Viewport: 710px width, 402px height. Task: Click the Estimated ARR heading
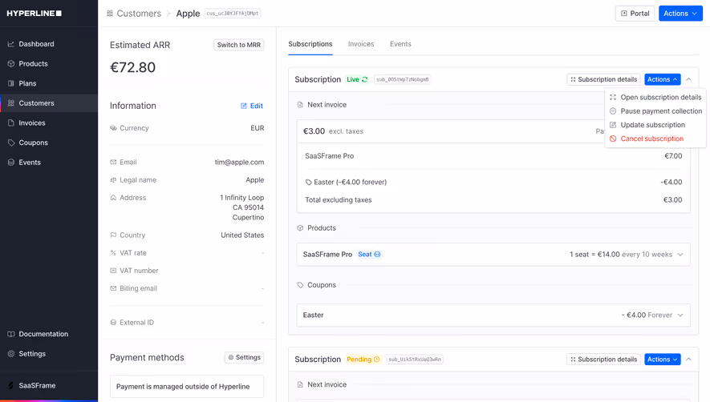pyautogui.click(x=140, y=45)
